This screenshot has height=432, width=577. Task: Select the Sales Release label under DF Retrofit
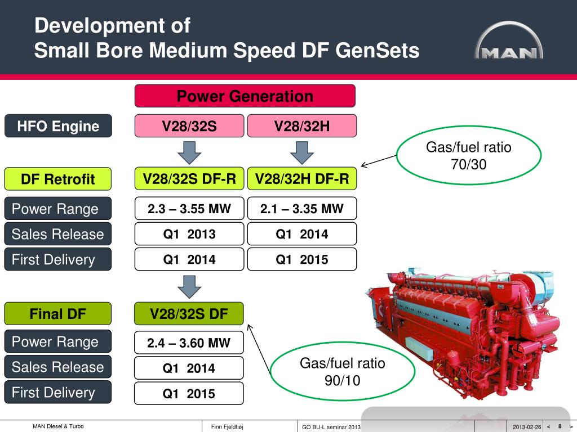click(x=58, y=234)
